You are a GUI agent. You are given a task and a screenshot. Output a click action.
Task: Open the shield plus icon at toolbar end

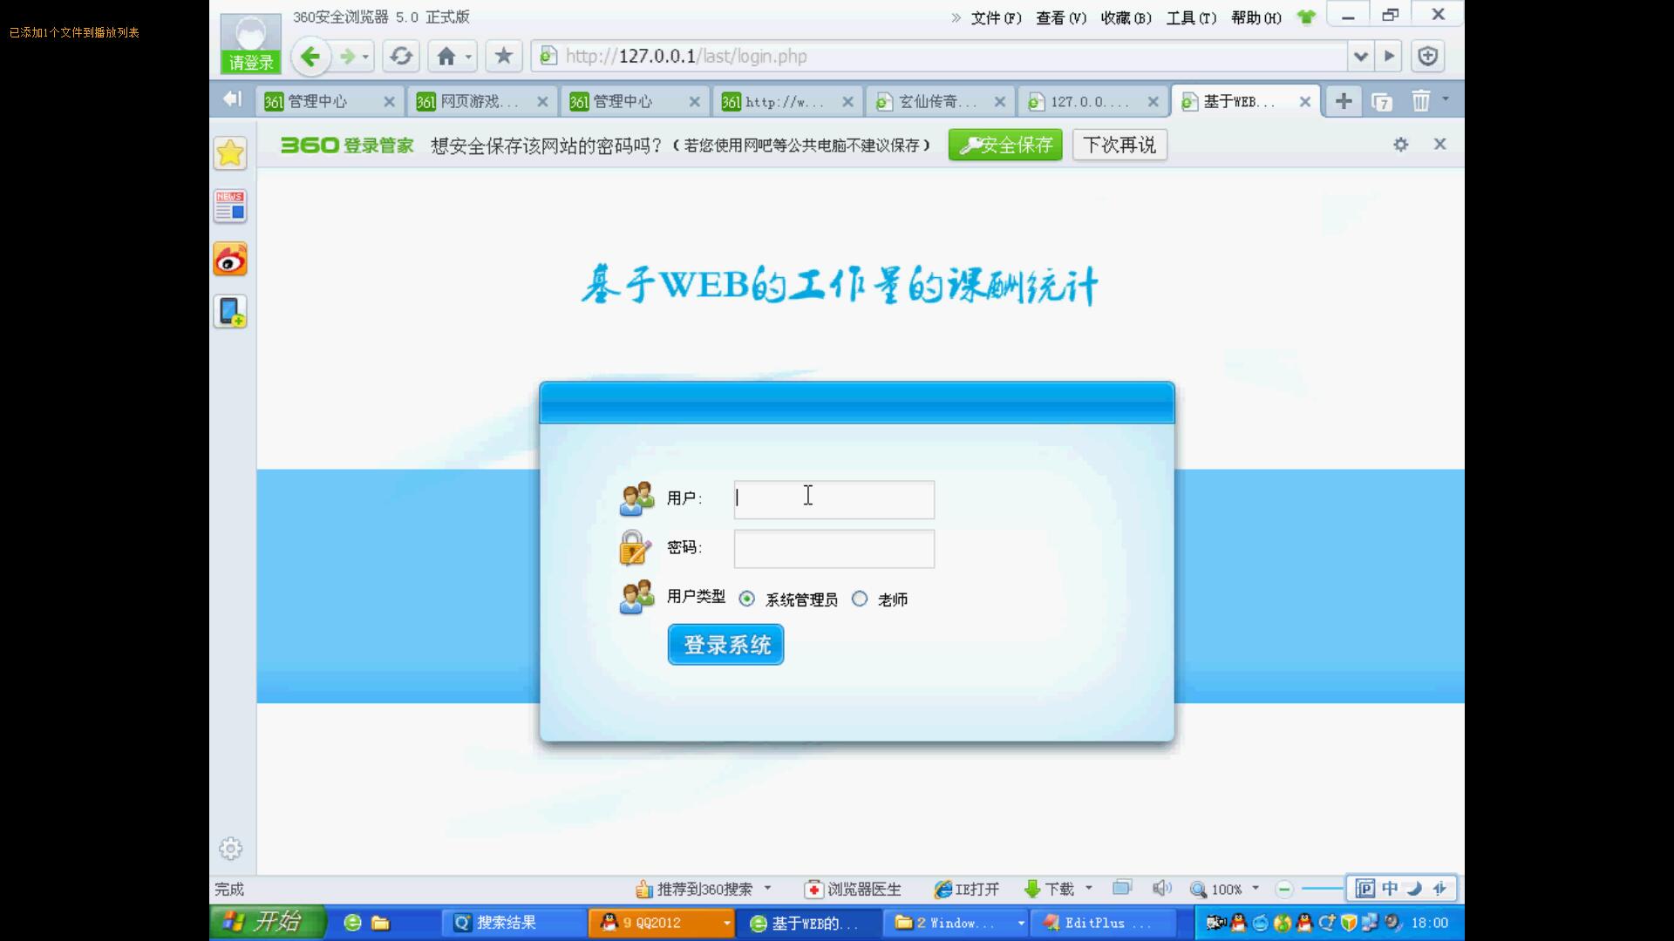[1427, 57]
